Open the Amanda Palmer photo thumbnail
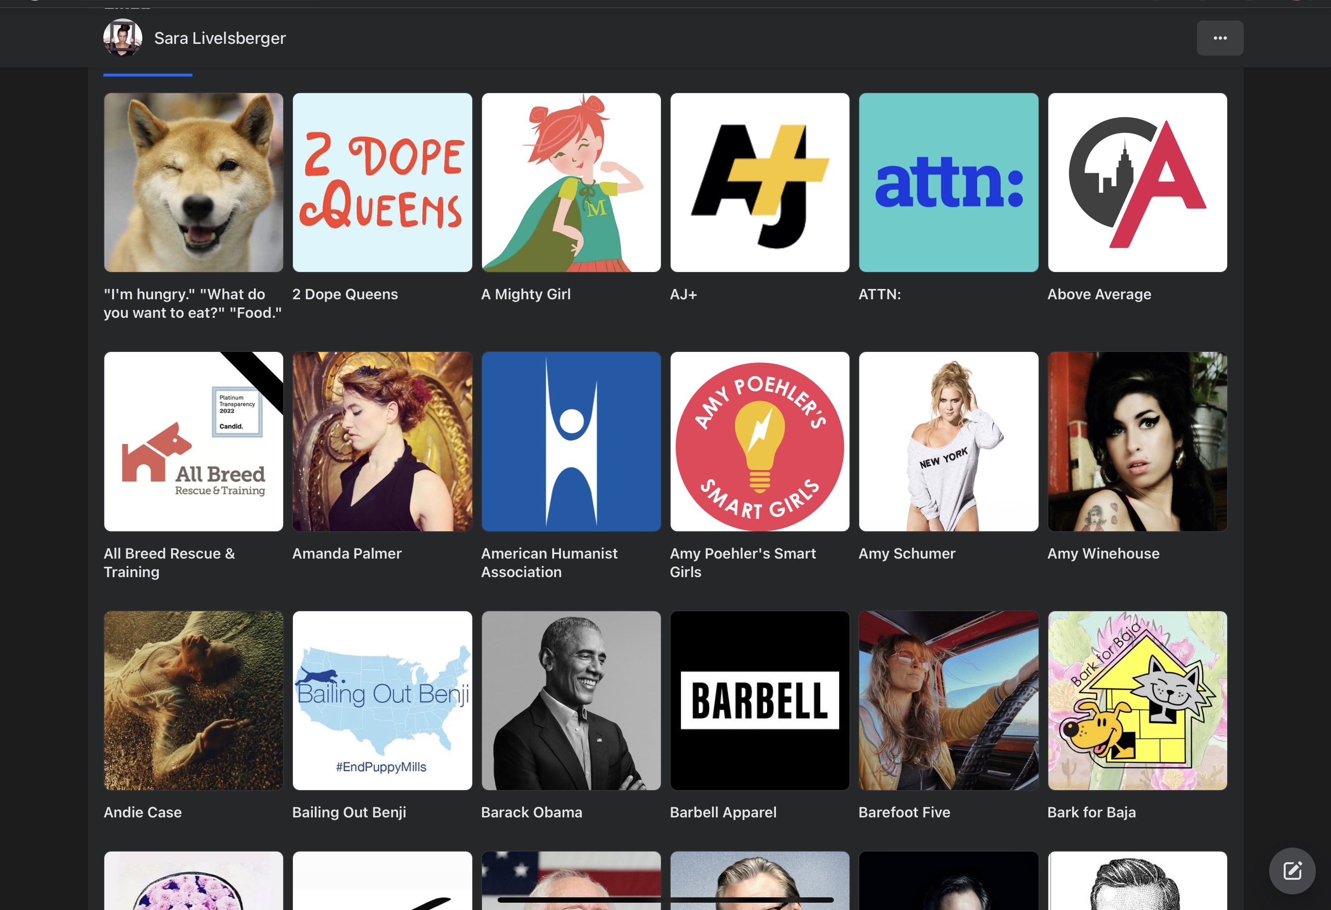Image resolution: width=1331 pixels, height=910 pixels. point(383,442)
